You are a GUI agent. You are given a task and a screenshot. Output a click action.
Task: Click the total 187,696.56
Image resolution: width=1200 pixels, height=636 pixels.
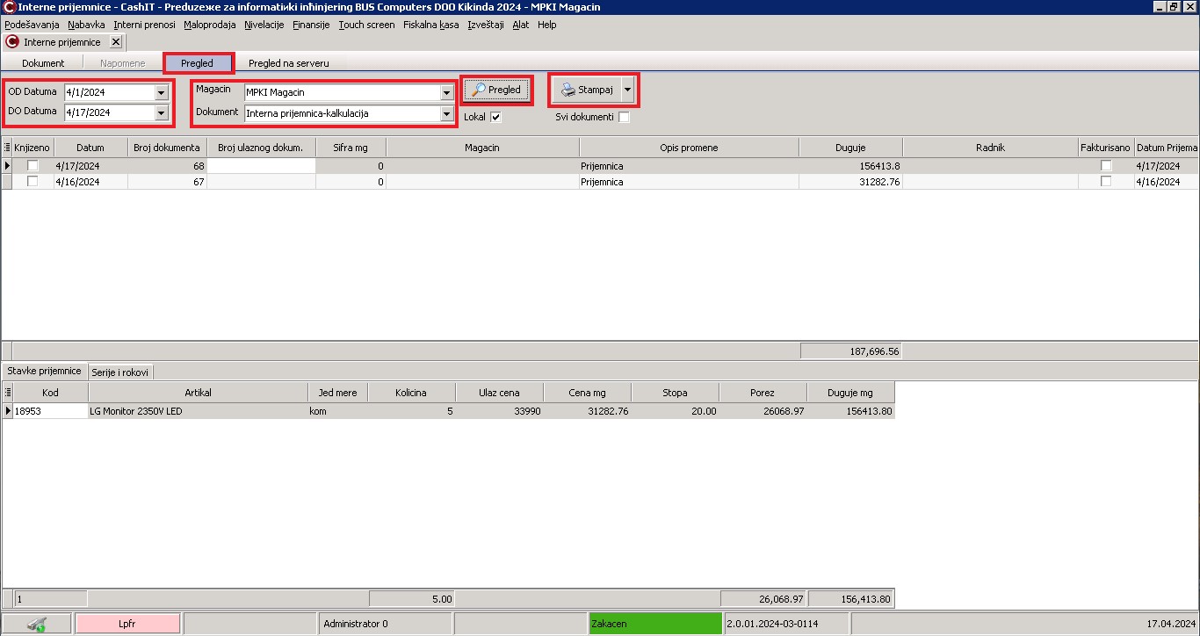(875, 351)
